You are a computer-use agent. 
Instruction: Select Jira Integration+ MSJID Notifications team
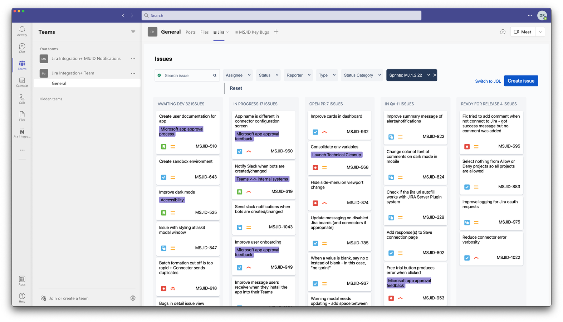pos(86,59)
